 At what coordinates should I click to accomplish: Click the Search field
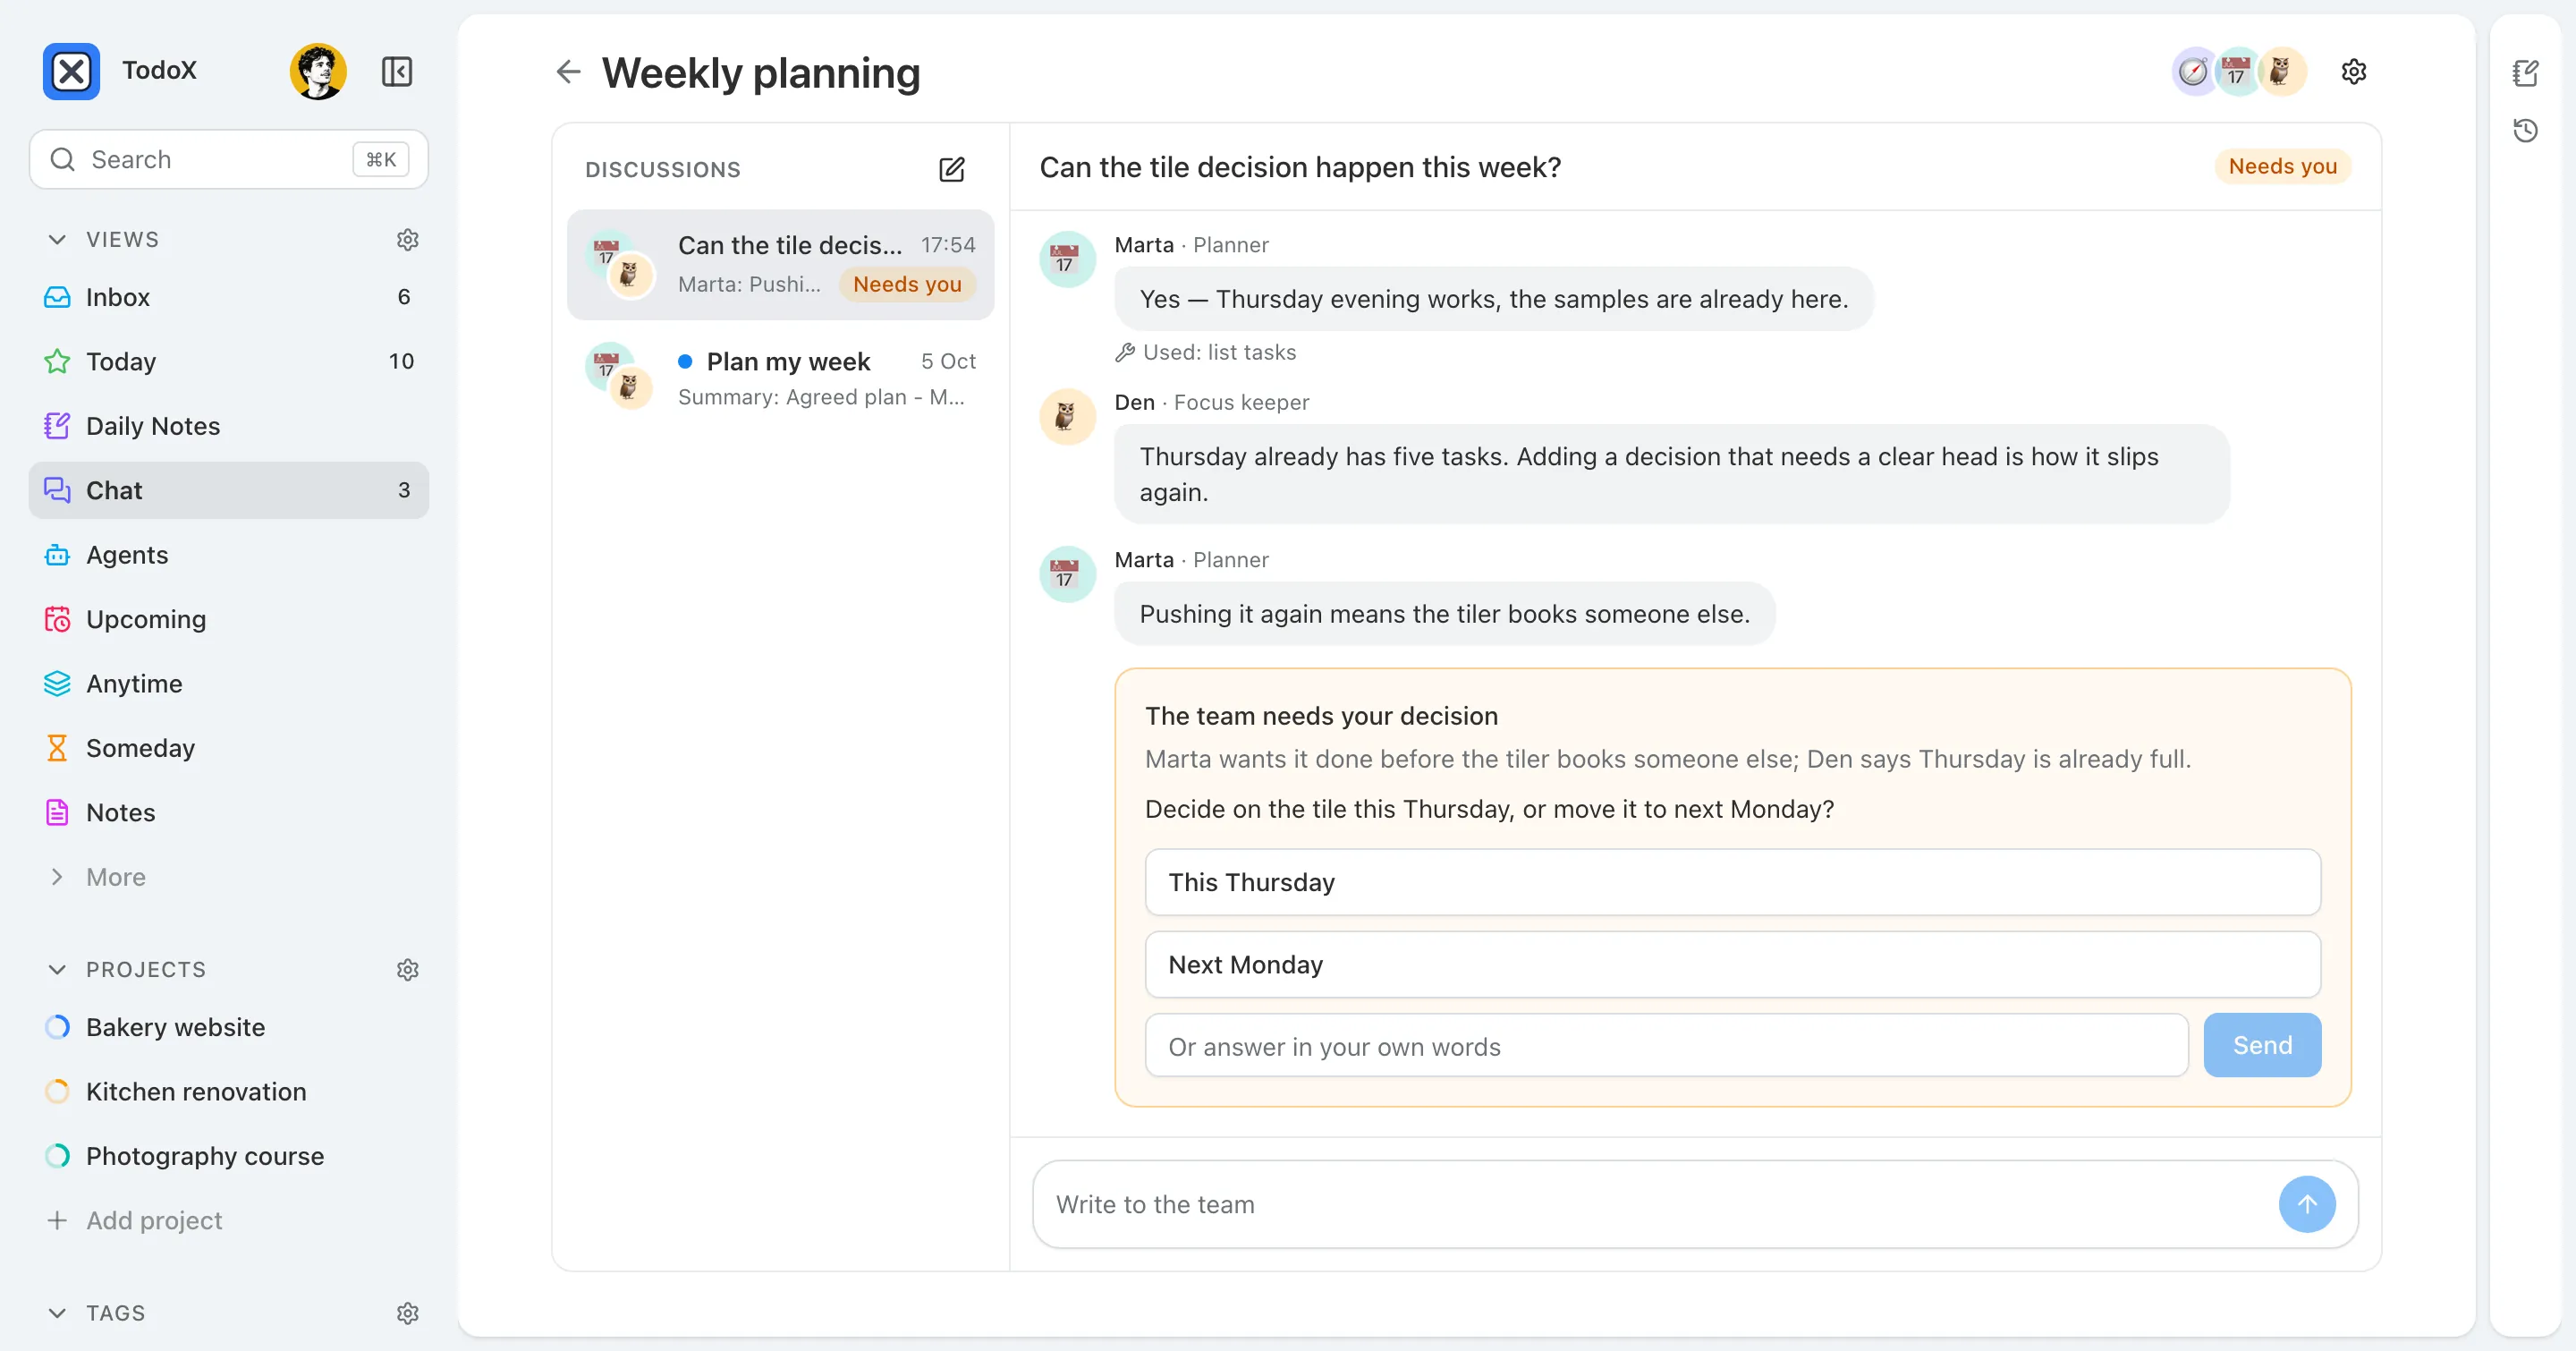(x=229, y=159)
